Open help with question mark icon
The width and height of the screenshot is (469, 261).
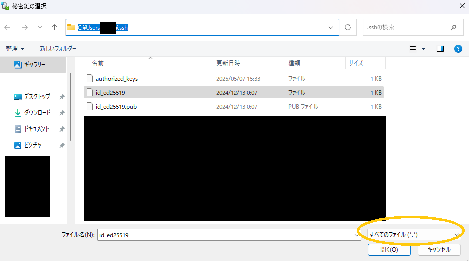coord(458,49)
